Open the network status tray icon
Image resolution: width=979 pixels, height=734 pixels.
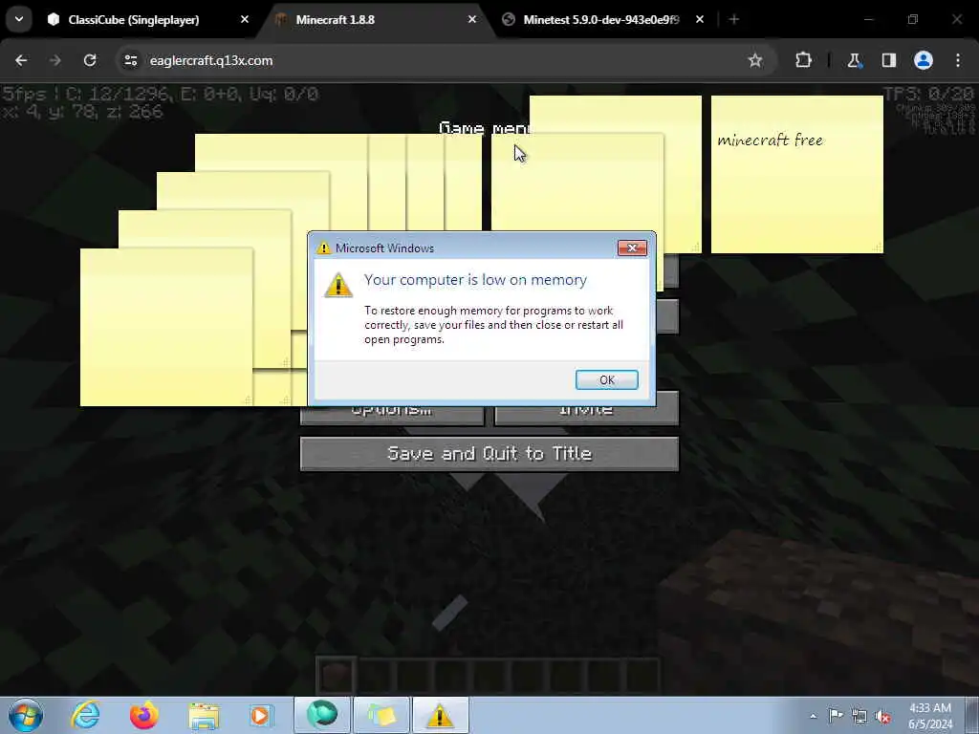[859, 716]
